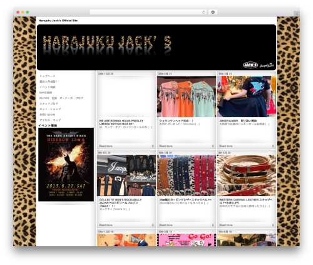Click the date header of the Elvis Presley post
The height and width of the screenshot is (265, 313).
tap(106, 74)
